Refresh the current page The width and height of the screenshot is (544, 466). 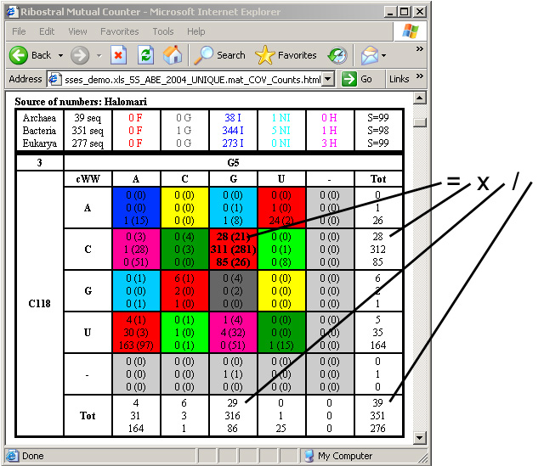pyautogui.click(x=145, y=55)
